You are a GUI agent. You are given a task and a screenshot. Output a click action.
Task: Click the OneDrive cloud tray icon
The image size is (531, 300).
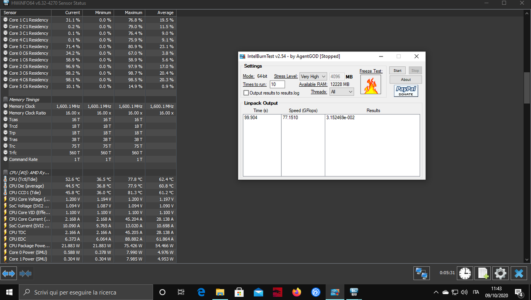(446, 292)
